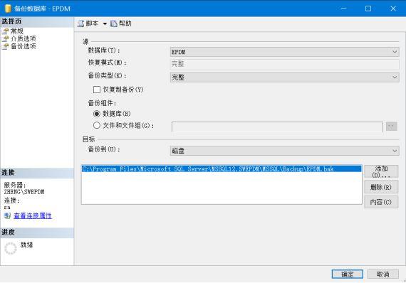Click the 文件和文件组 text field
Screen dimensions: 406x283
(x=277, y=127)
